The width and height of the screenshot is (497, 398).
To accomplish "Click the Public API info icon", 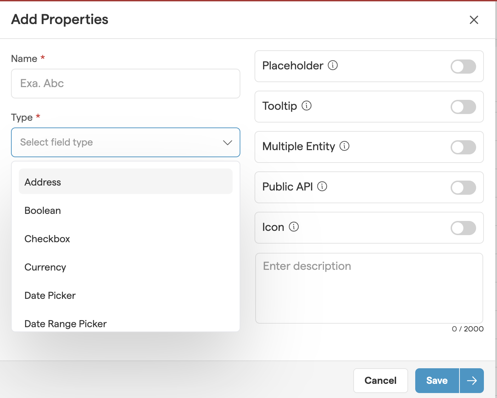I will tap(322, 187).
